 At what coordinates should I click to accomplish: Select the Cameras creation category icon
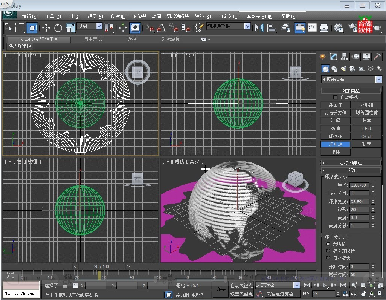click(x=352, y=69)
